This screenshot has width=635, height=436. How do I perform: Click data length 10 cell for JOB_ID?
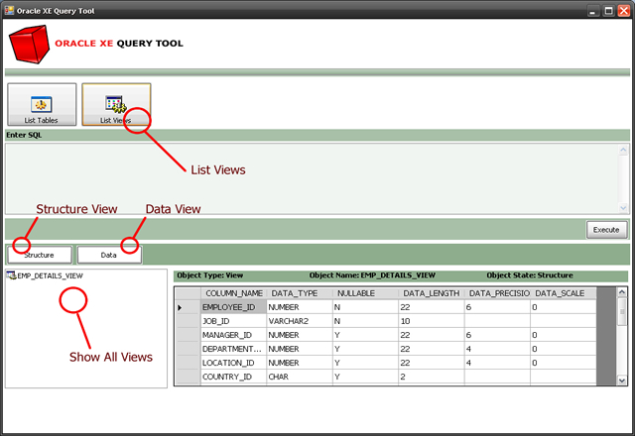[x=432, y=321]
